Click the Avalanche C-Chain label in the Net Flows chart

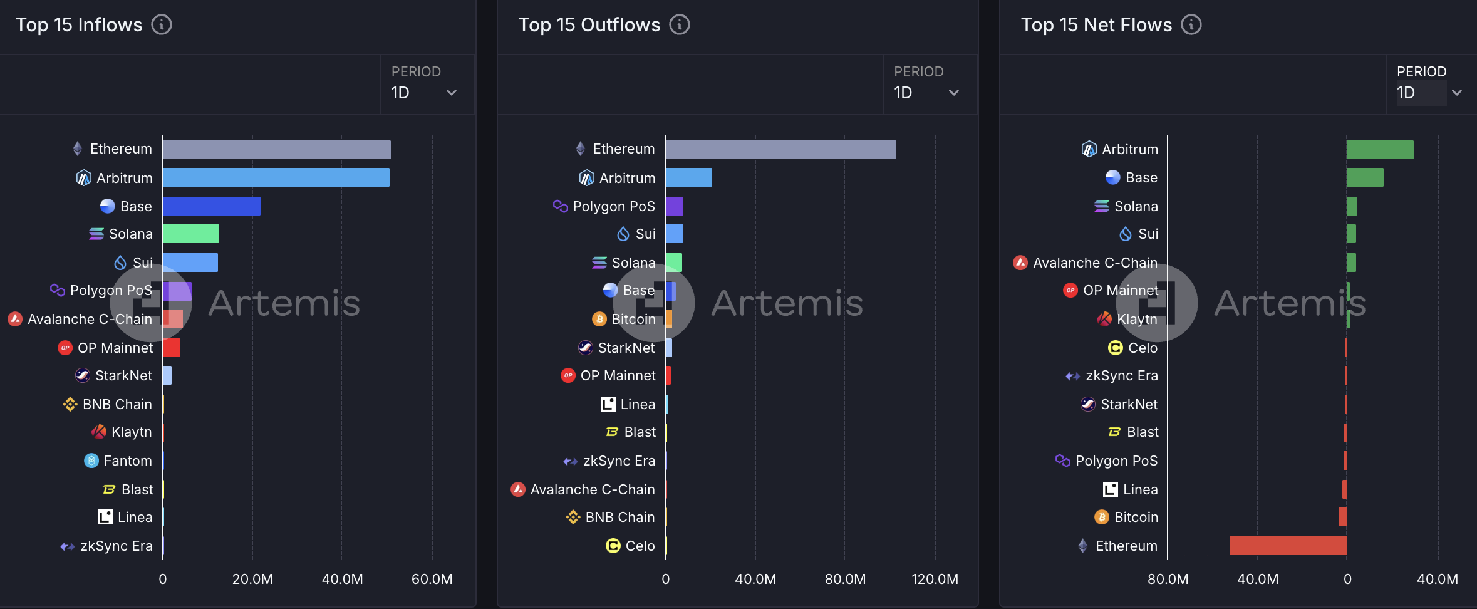point(1095,263)
